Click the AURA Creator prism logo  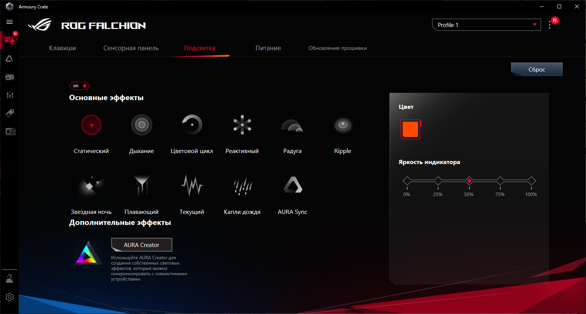tap(88, 252)
